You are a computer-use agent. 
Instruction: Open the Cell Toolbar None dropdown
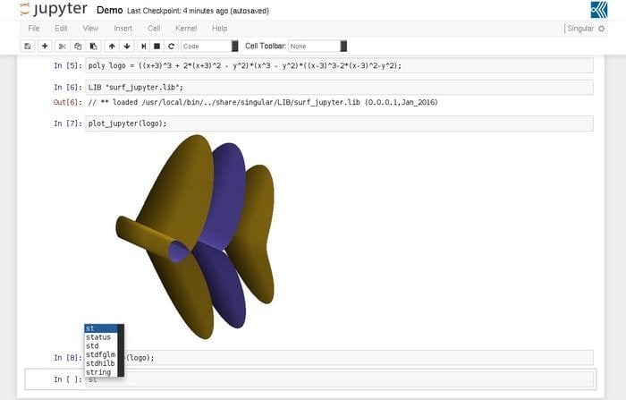pyautogui.click(x=317, y=47)
